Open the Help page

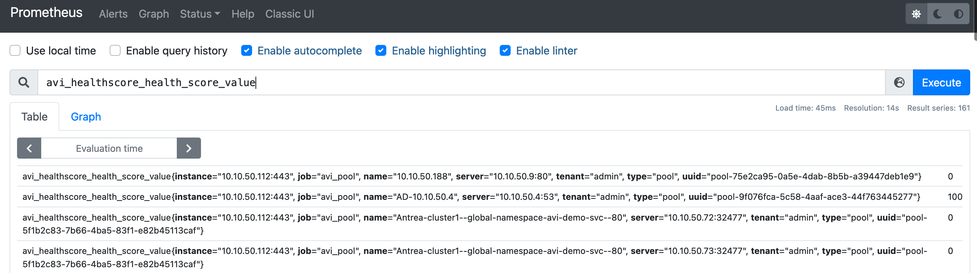click(x=243, y=14)
